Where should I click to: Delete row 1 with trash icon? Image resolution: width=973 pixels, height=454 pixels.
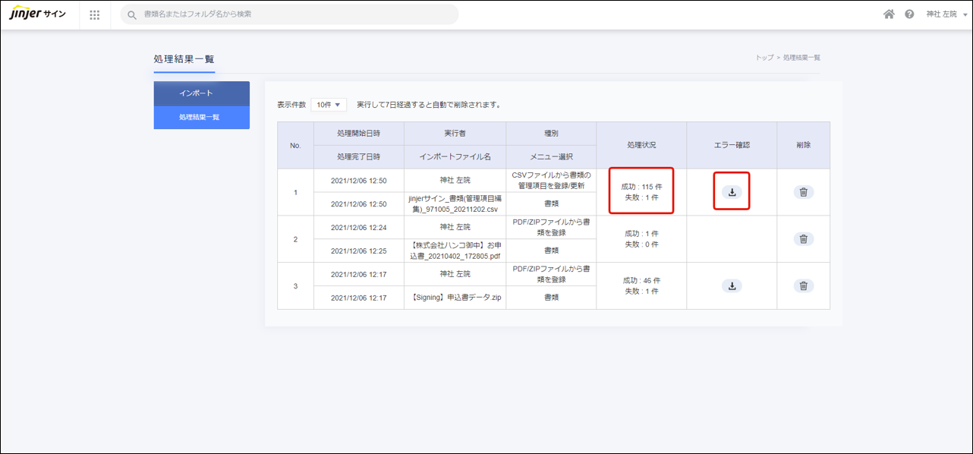[x=803, y=192]
